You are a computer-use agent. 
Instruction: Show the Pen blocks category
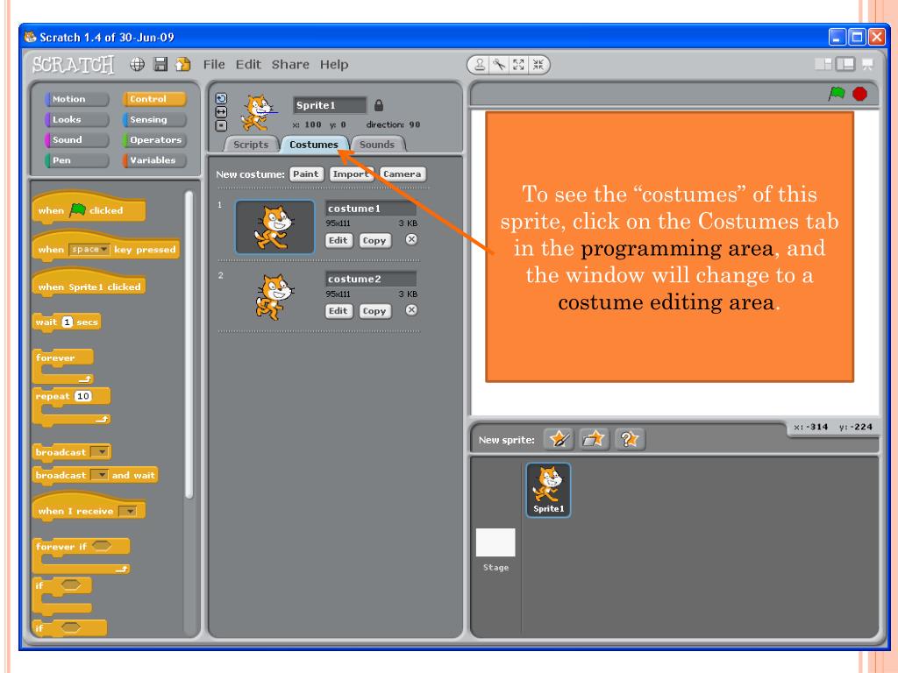coord(77,160)
